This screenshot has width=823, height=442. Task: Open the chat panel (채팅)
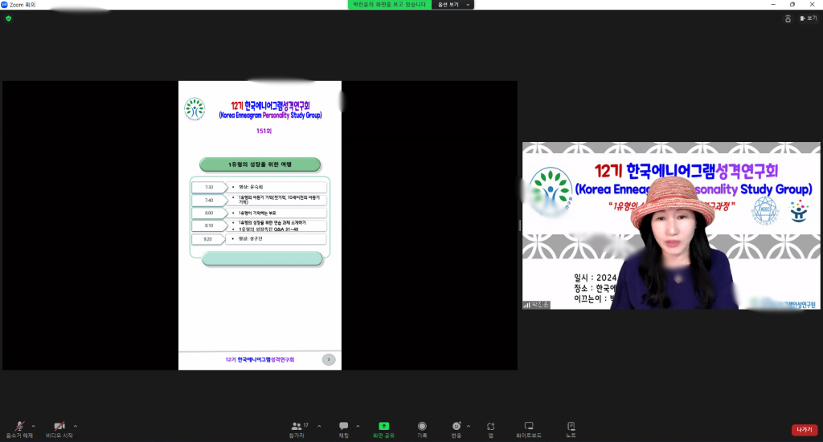point(344,429)
